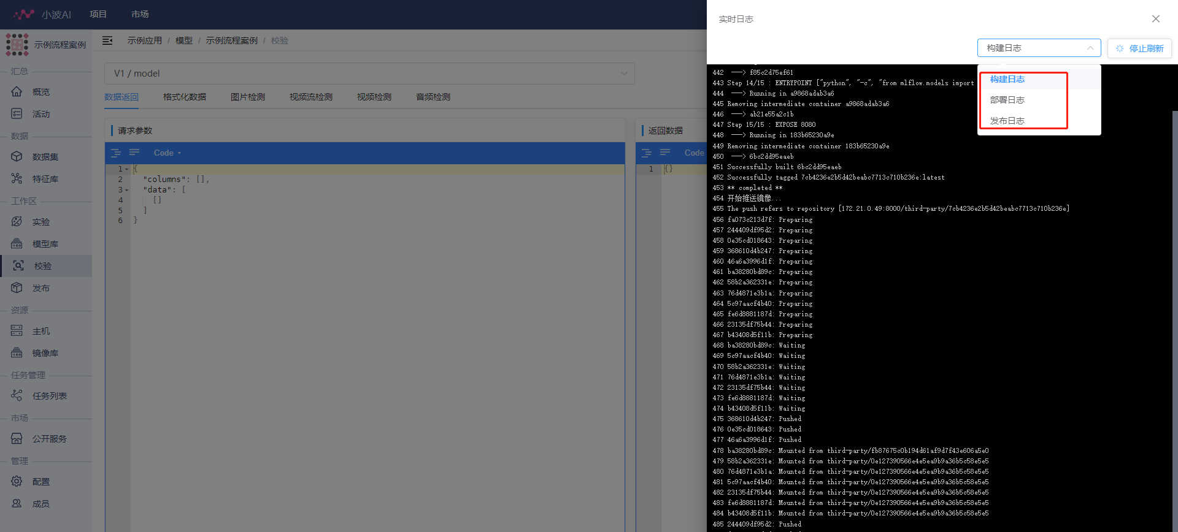This screenshot has width=1178, height=532.
Task: Click first format icon in 请求参数 editor toolbar
Action: (116, 153)
